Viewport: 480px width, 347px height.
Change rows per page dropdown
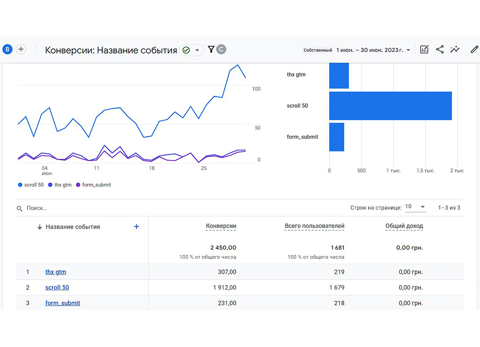[415, 207]
